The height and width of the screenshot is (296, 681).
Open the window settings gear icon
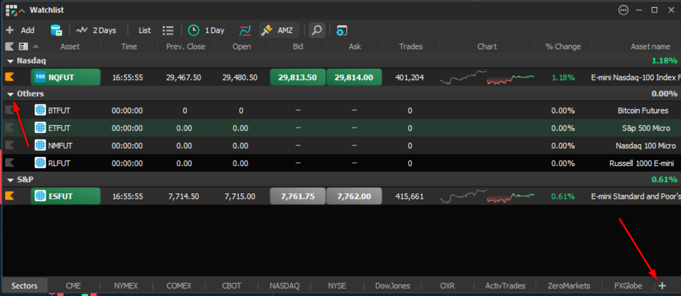(342, 30)
